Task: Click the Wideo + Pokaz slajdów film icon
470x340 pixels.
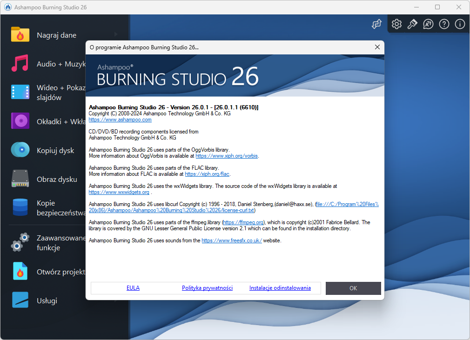Action: click(20, 92)
